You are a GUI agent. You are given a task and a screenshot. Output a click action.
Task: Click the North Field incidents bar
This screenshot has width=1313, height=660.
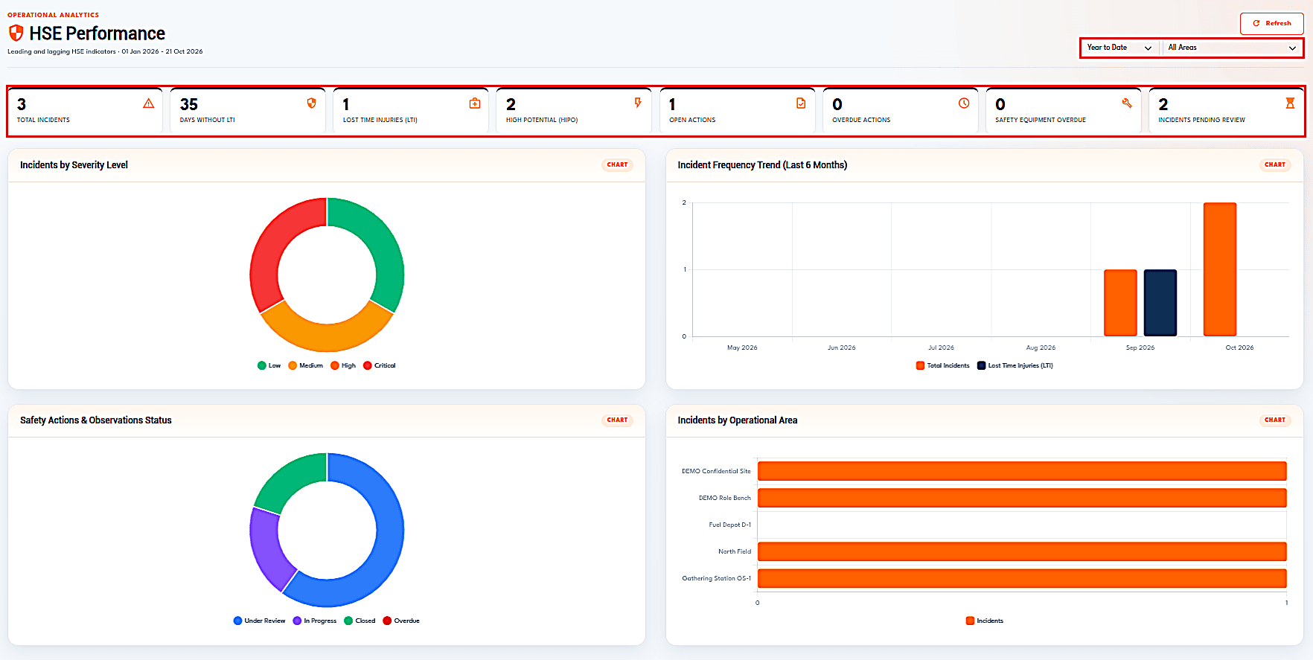tap(1022, 551)
